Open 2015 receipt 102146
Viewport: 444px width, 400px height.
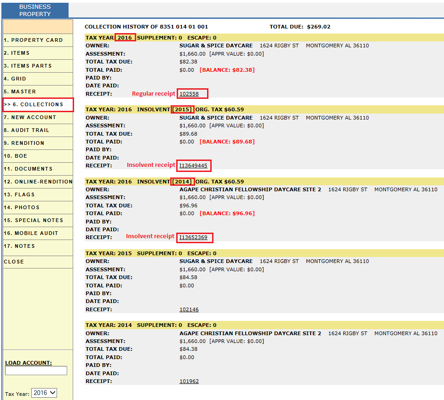click(x=189, y=310)
